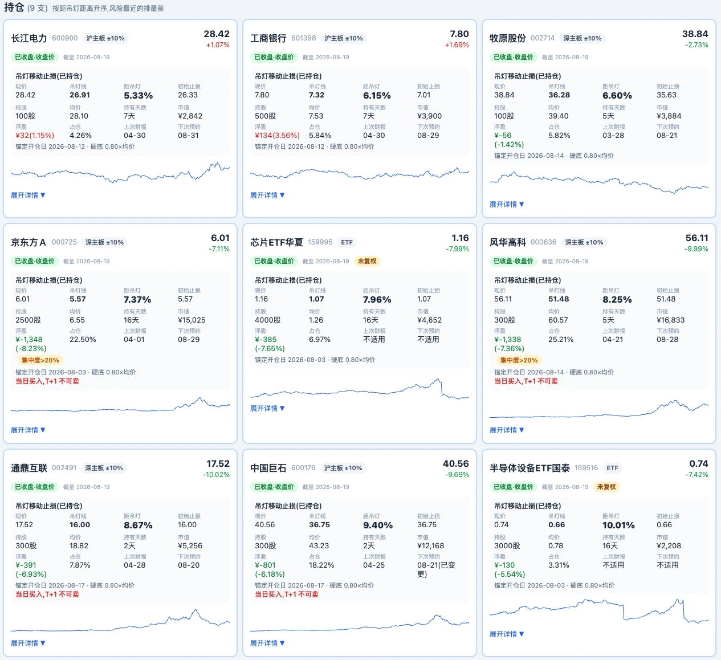Click stock code 000725

[64, 242]
